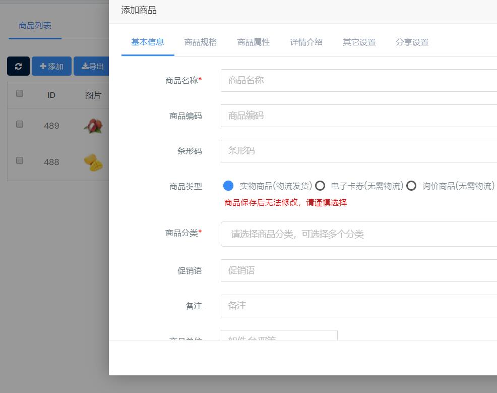Focus the 商品编码 input field
The height and width of the screenshot is (393, 497).
(359, 116)
